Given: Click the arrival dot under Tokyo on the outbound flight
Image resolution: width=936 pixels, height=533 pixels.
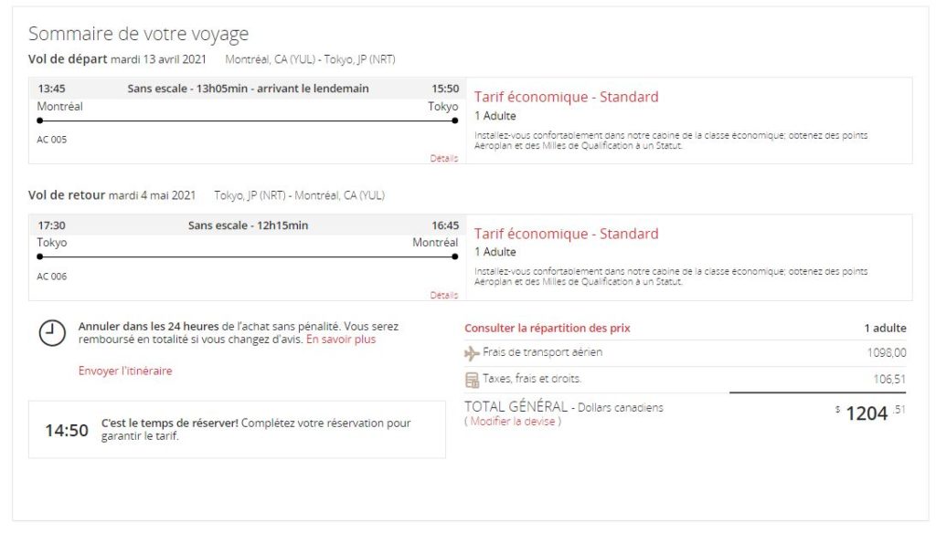Looking at the screenshot, I should 454,119.
